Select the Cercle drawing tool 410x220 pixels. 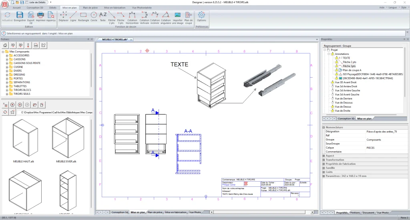click(94, 17)
